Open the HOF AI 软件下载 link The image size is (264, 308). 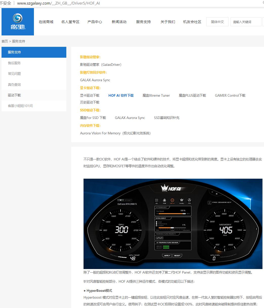121,95
